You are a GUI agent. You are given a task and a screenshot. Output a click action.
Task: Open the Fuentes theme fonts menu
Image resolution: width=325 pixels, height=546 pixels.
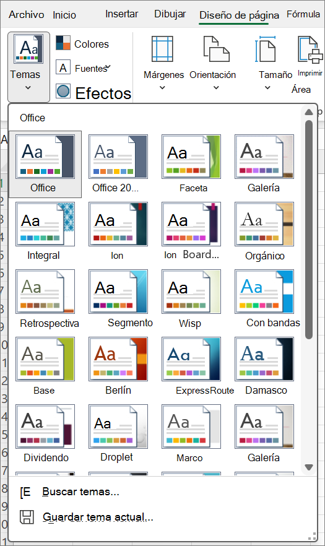(84, 67)
